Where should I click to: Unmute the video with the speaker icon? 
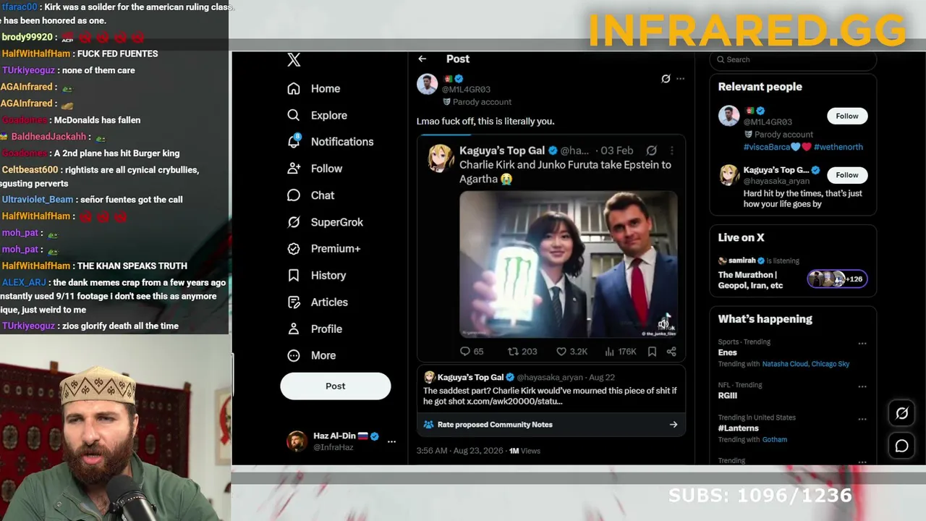pos(663,323)
